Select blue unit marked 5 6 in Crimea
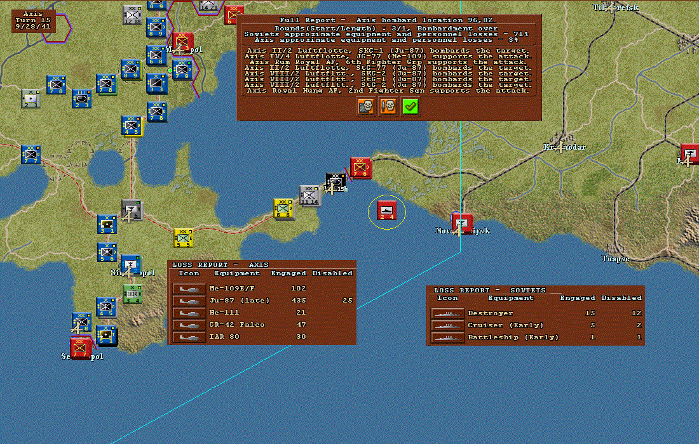Viewport: 699px width, 444px height. click(107, 252)
